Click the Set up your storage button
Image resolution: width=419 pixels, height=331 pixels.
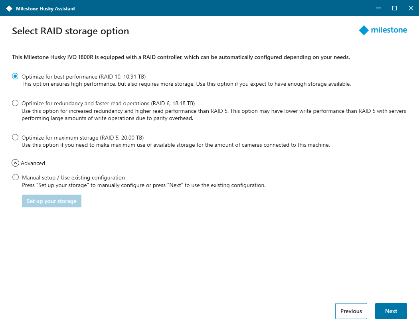point(51,201)
